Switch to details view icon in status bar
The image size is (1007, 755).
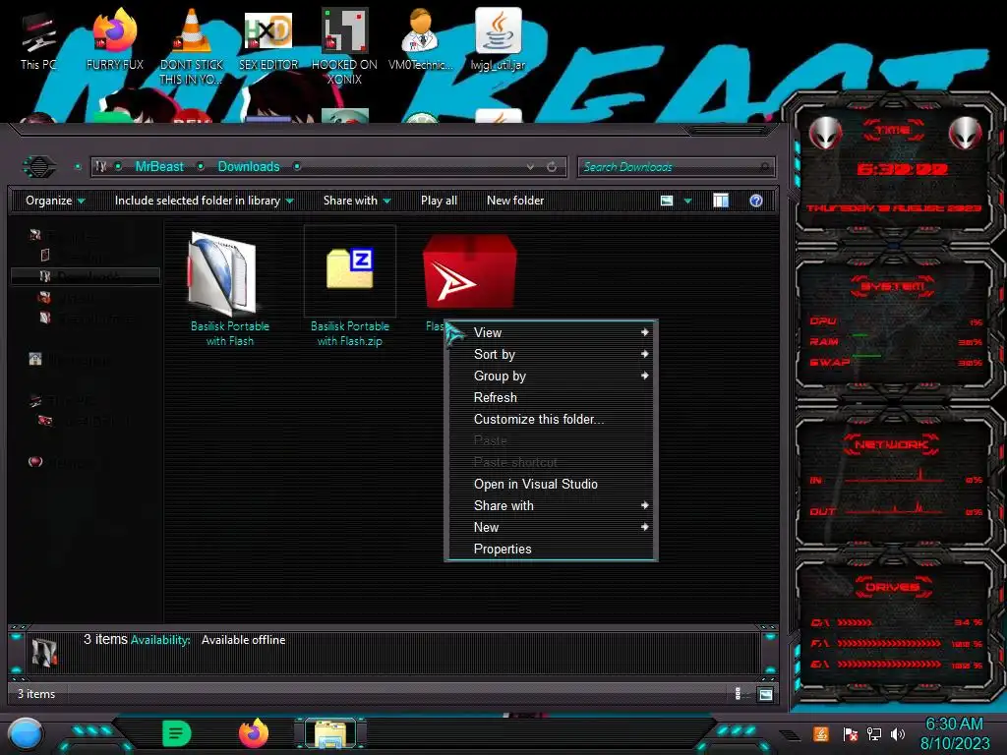click(738, 694)
